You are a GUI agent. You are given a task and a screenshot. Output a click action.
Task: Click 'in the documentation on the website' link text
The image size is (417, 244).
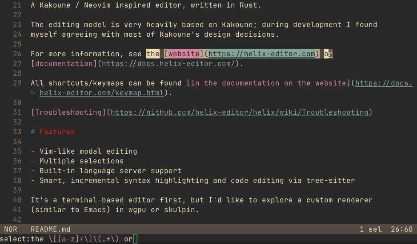tap(269, 83)
